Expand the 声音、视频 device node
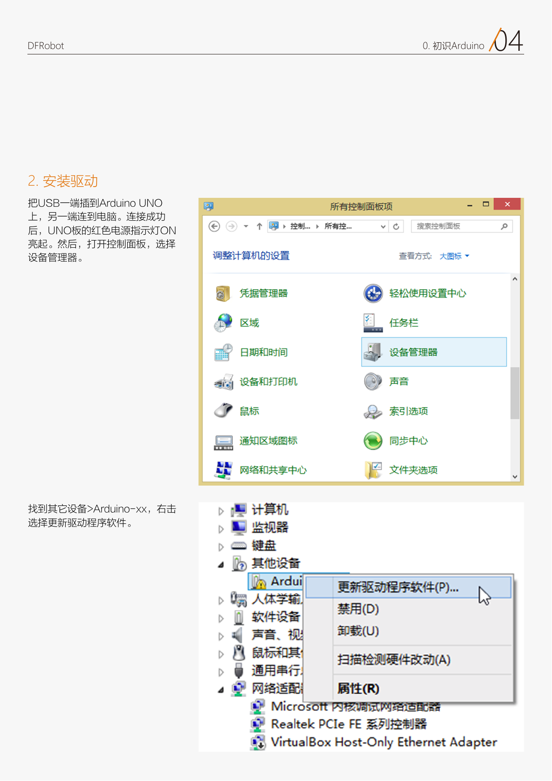552x781 pixels. coord(221,637)
